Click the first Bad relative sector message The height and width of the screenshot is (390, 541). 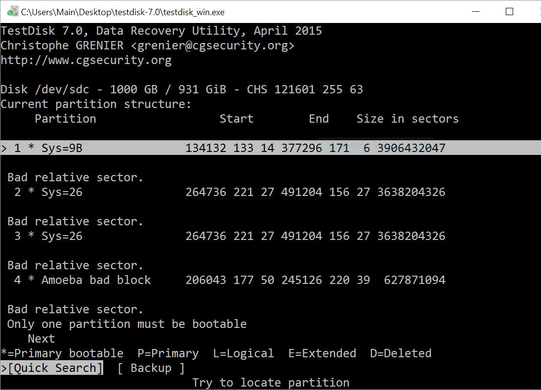tap(75, 177)
